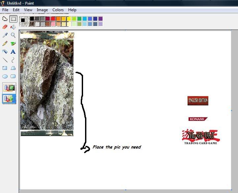This screenshot has width=238, height=193.
Task: Click the English Edition label on canvas
Action: click(198, 100)
